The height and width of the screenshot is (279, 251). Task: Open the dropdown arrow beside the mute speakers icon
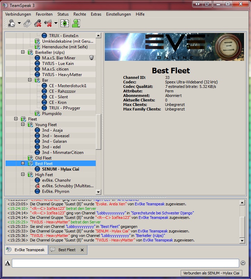[56, 23]
